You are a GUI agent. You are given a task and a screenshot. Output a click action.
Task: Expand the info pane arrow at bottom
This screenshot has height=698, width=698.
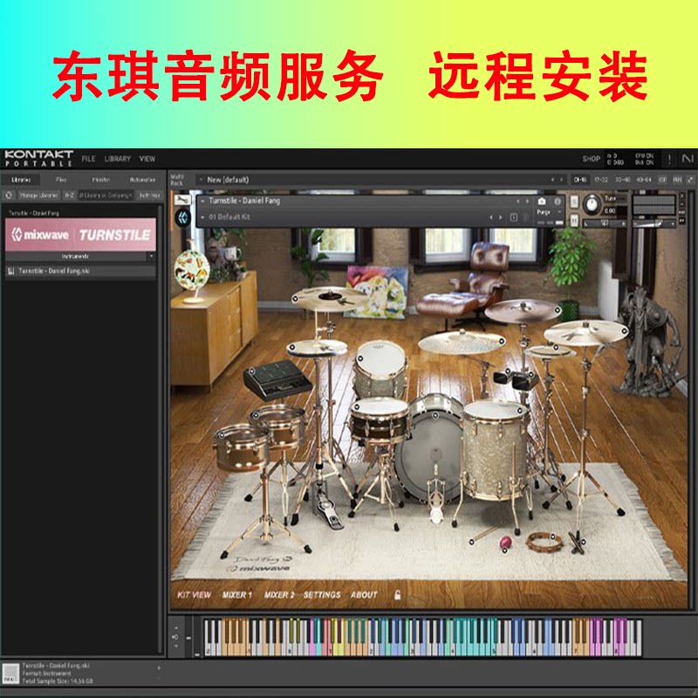(159, 667)
